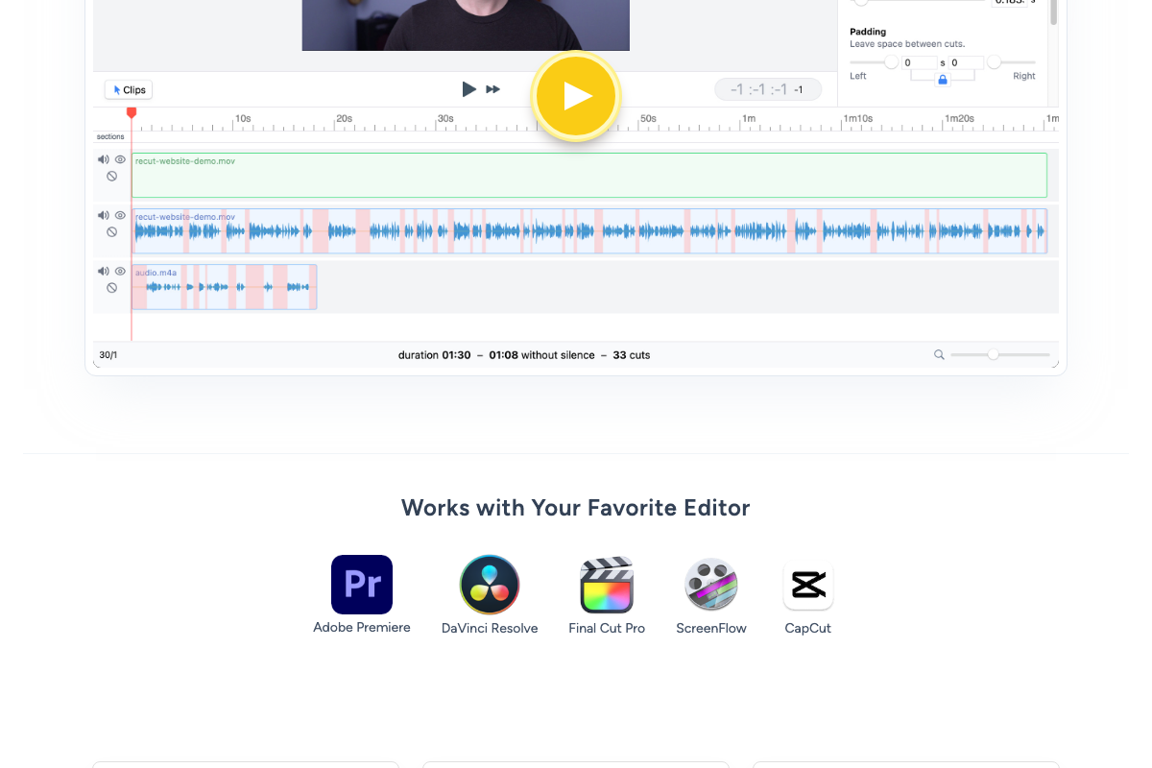
Task: Click the disable icon on the green video track
Action: point(112,176)
